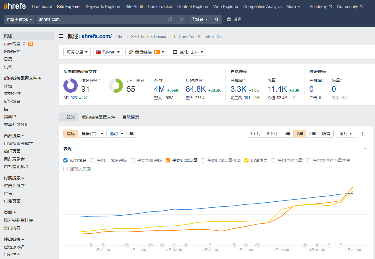This screenshot has width=375, height=259.
Task: Open the 每月 granularity dropdown
Action: pyautogui.click(x=345, y=134)
